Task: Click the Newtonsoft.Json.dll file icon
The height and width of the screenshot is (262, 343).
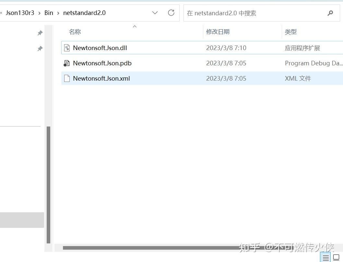Action: tap(67, 47)
